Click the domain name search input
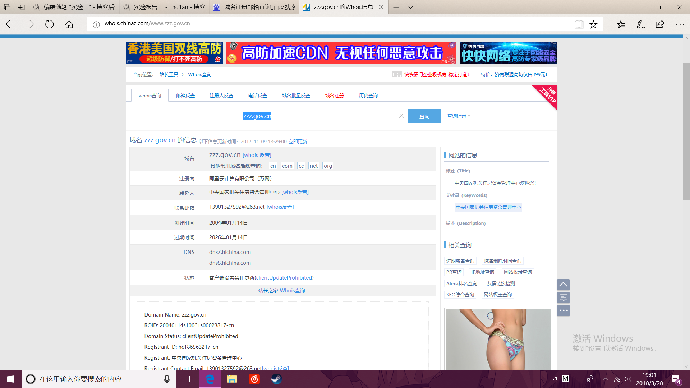The width and height of the screenshot is (690, 388). 323,116
